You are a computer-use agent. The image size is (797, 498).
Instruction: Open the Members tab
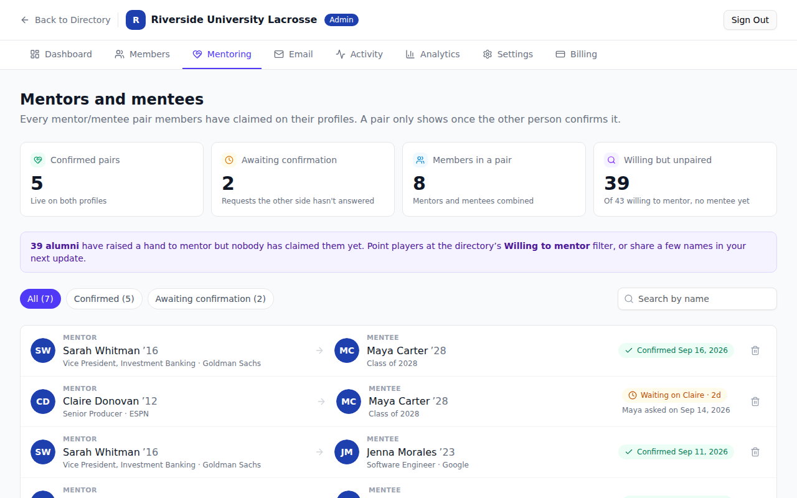[x=142, y=54]
